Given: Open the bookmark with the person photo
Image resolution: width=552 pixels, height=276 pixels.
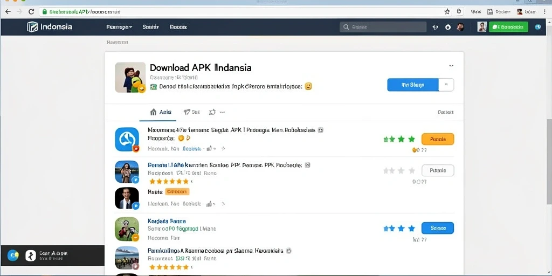Looking at the screenshot, I should pos(526,12).
